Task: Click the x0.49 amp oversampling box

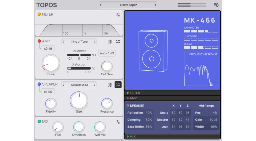Action: [x=48, y=49]
